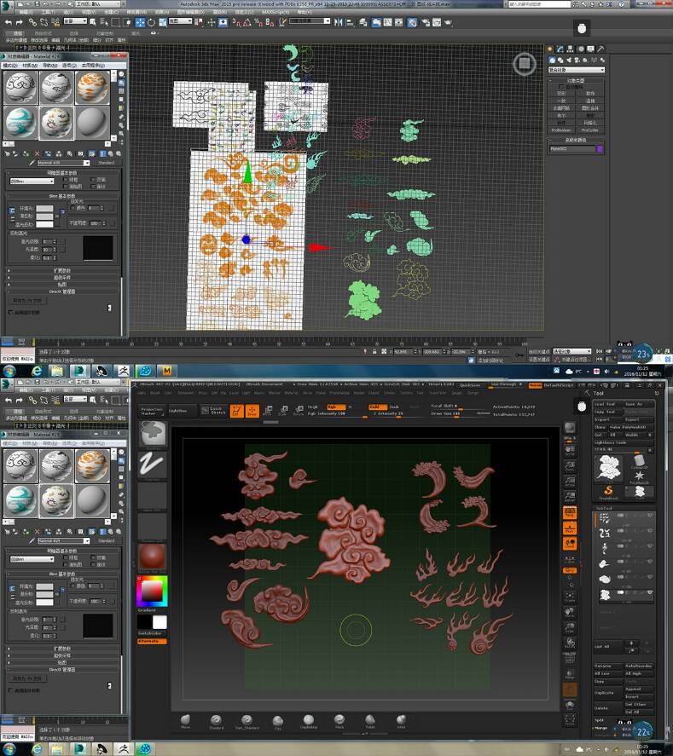Viewport: 673px width, 756px height.
Task: Open Modes menu in upper Material Editor
Action: pos(10,66)
